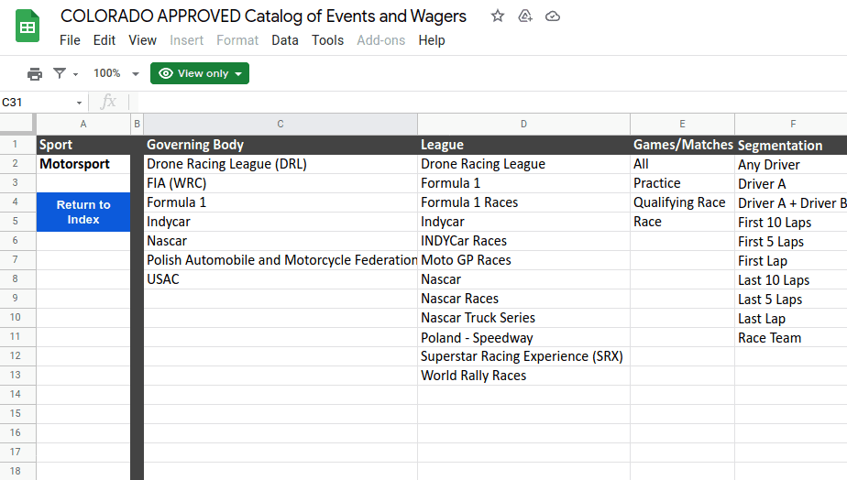The height and width of the screenshot is (480, 847).
Task: Click the move to Drive folder icon
Action: (525, 16)
